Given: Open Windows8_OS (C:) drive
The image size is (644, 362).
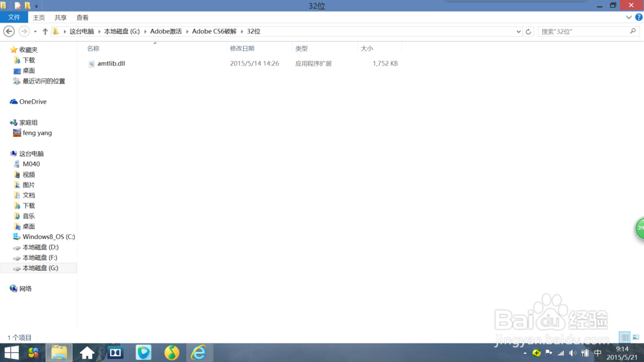Looking at the screenshot, I should click(48, 237).
